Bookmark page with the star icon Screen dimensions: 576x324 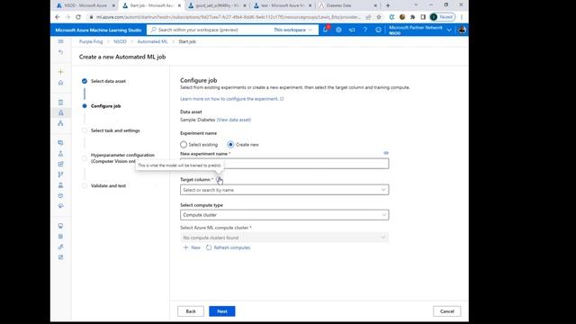coord(379,17)
